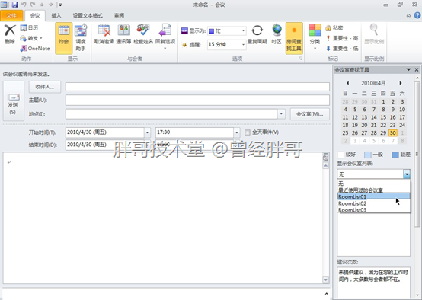Click the Fair (一般) color legend swatch
The width and height of the screenshot is (422, 300).
pos(367,155)
